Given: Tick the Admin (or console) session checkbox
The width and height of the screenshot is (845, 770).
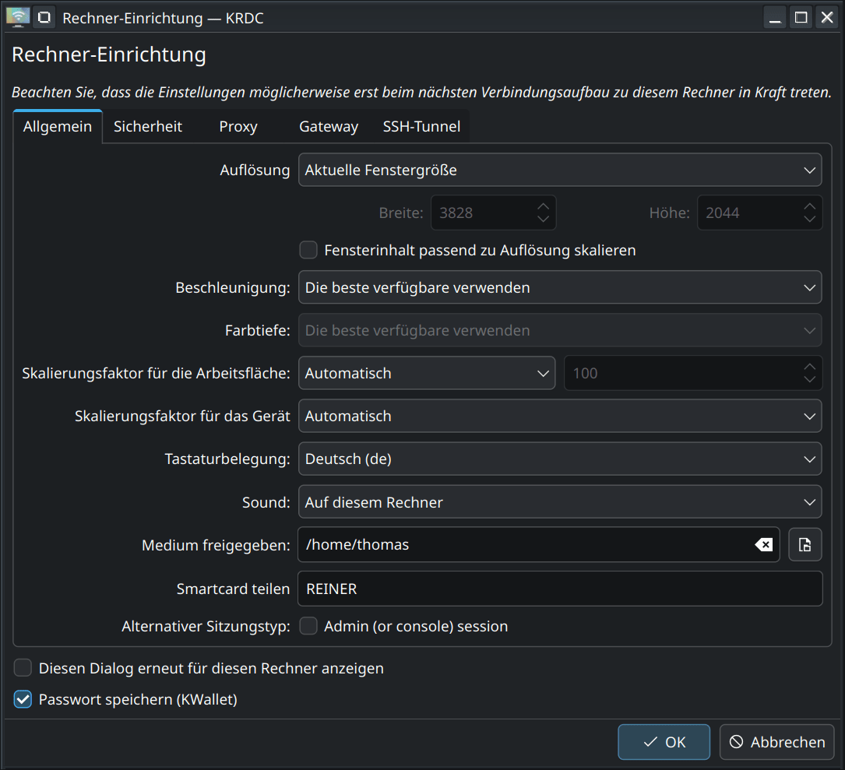Looking at the screenshot, I should (x=309, y=626).
